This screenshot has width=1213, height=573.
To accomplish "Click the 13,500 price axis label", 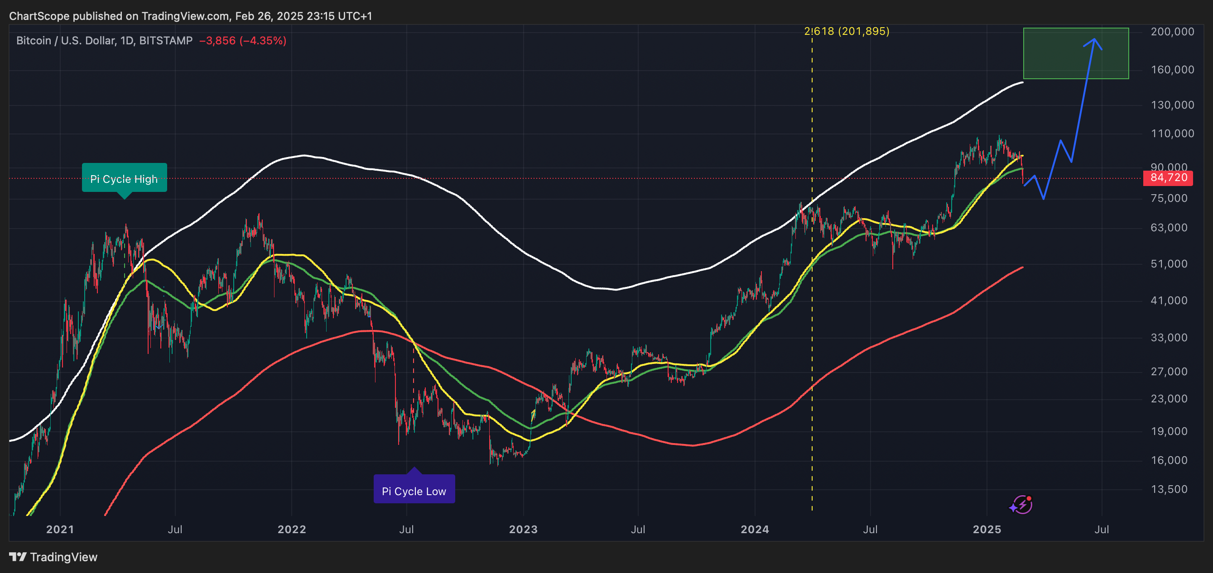I will click(x=1169, y=489).
